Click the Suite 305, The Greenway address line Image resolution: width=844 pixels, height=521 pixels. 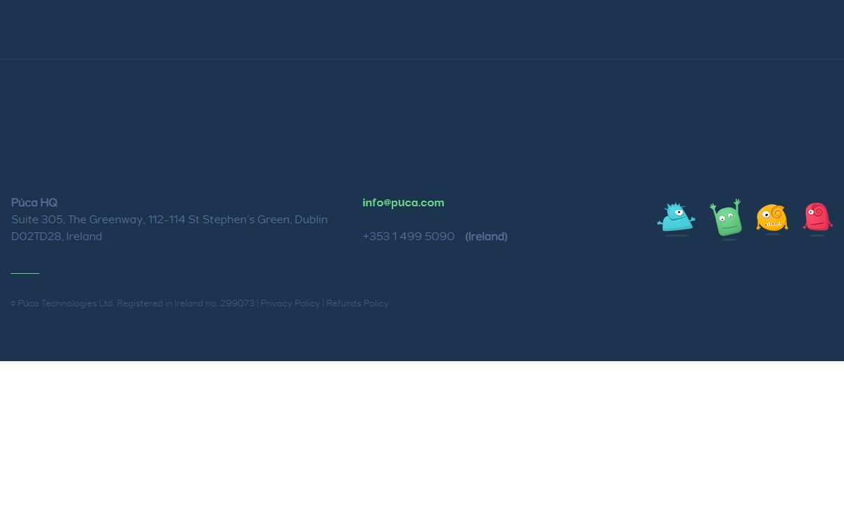coord(170,220)
